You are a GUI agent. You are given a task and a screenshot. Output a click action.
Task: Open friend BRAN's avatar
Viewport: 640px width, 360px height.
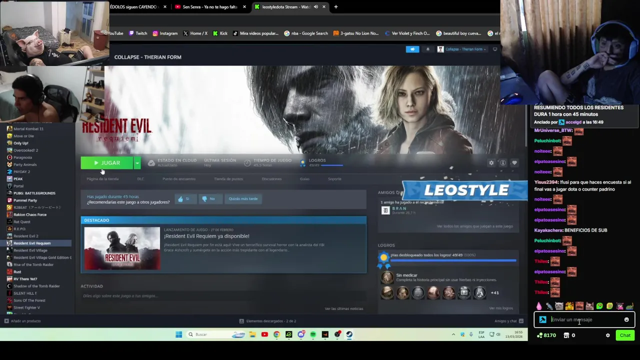point(385,210)
